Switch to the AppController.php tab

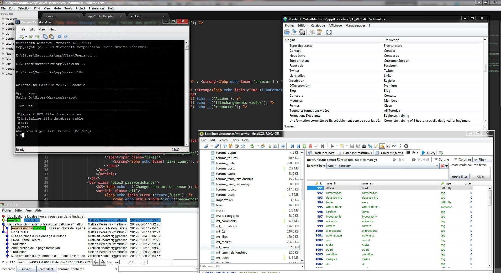tap(101, 16)
